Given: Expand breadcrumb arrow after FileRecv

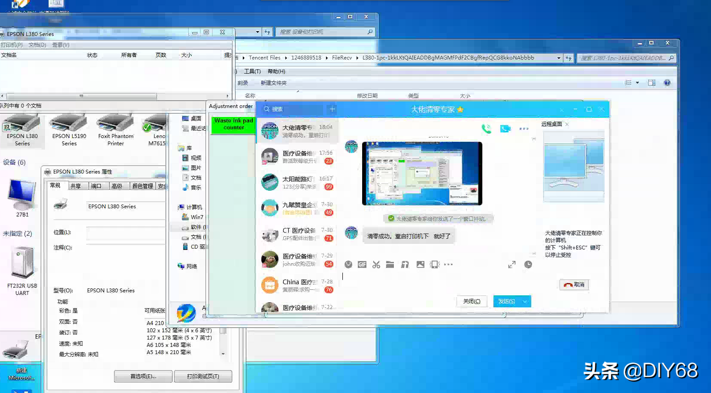Looking at the screenshot, I should [357, 58].
